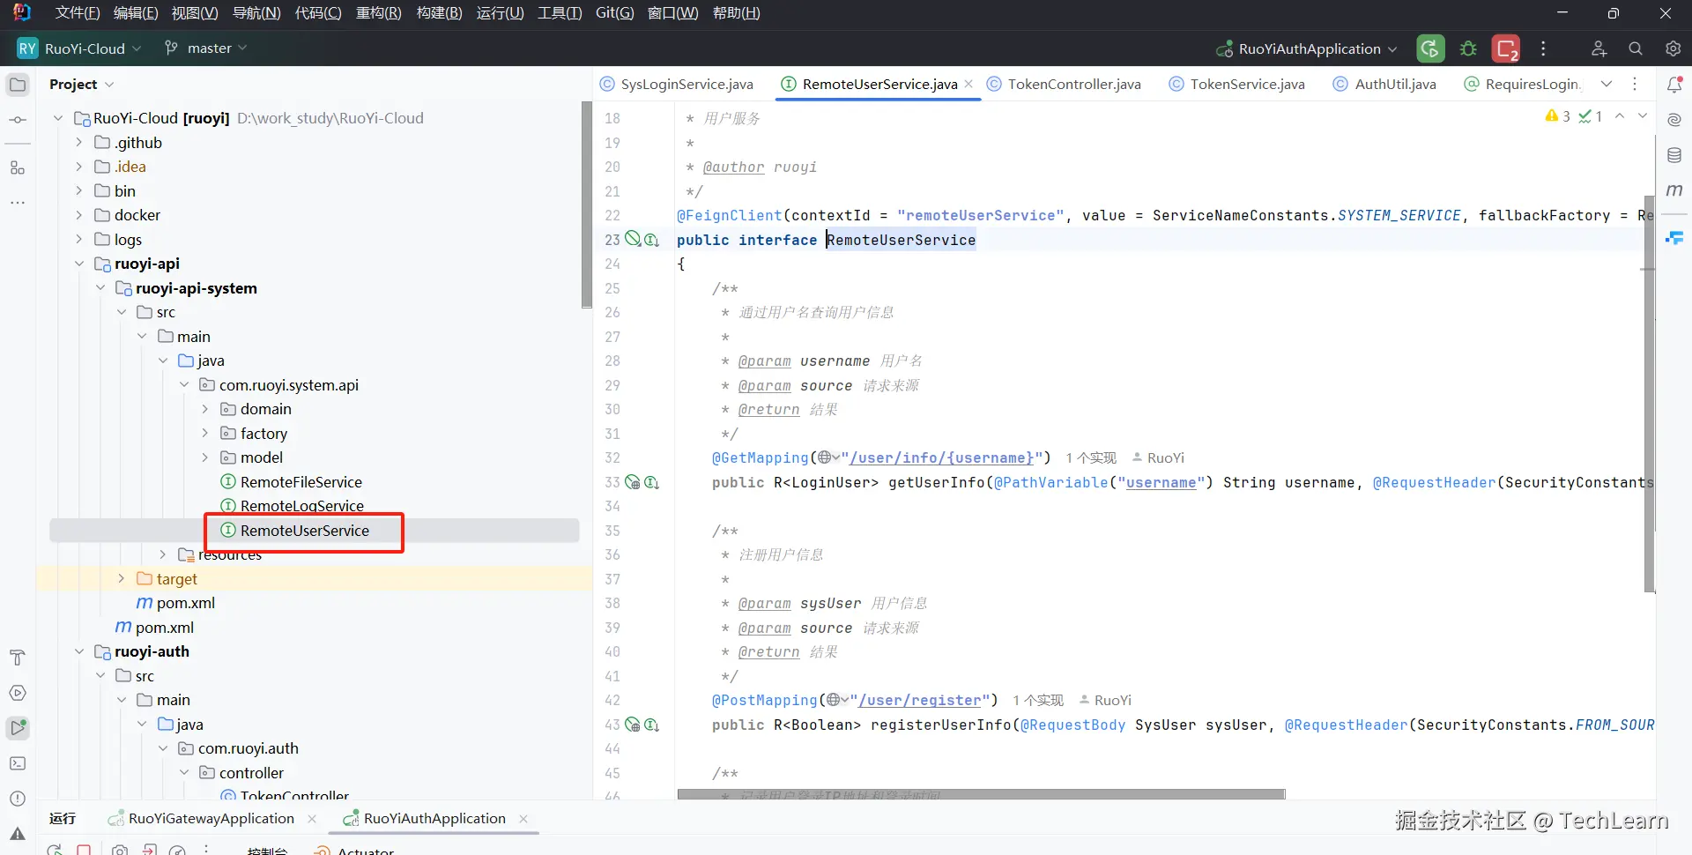Image resolution: width=1692 pixels, height=855 pixels.
Task: Expand the domain package
Action: point(205,409)
